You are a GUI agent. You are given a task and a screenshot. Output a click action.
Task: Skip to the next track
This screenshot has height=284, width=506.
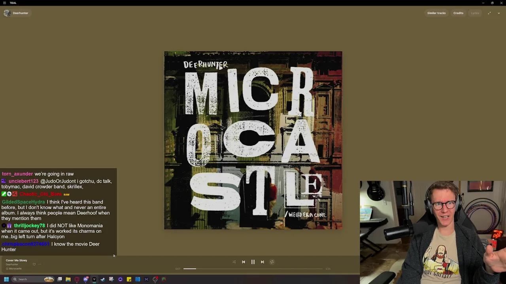pos(262,262)
